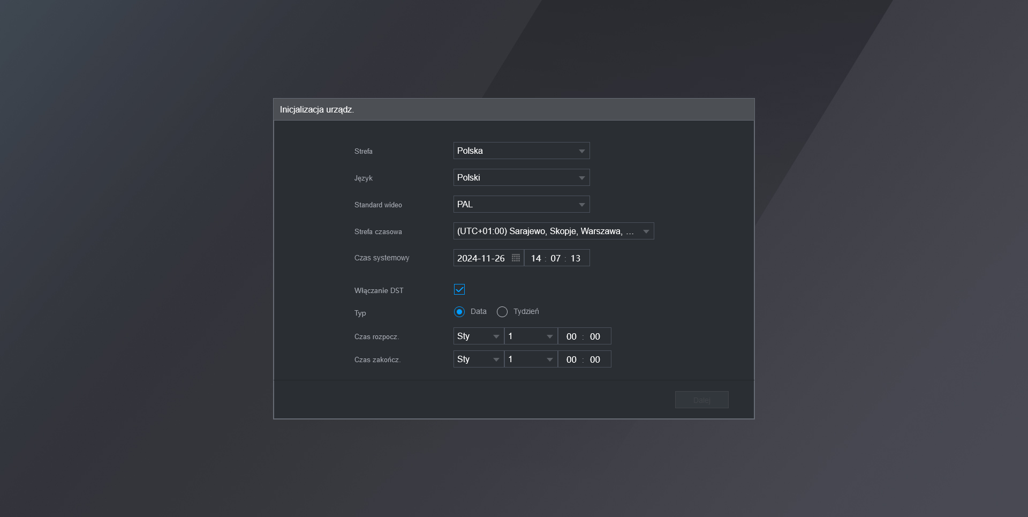
Task: Click the minutes value 07 in system time
Action: click(556, 258)
